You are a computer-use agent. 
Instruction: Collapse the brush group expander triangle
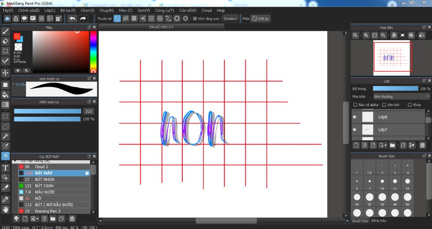click(x=15, y=161)
